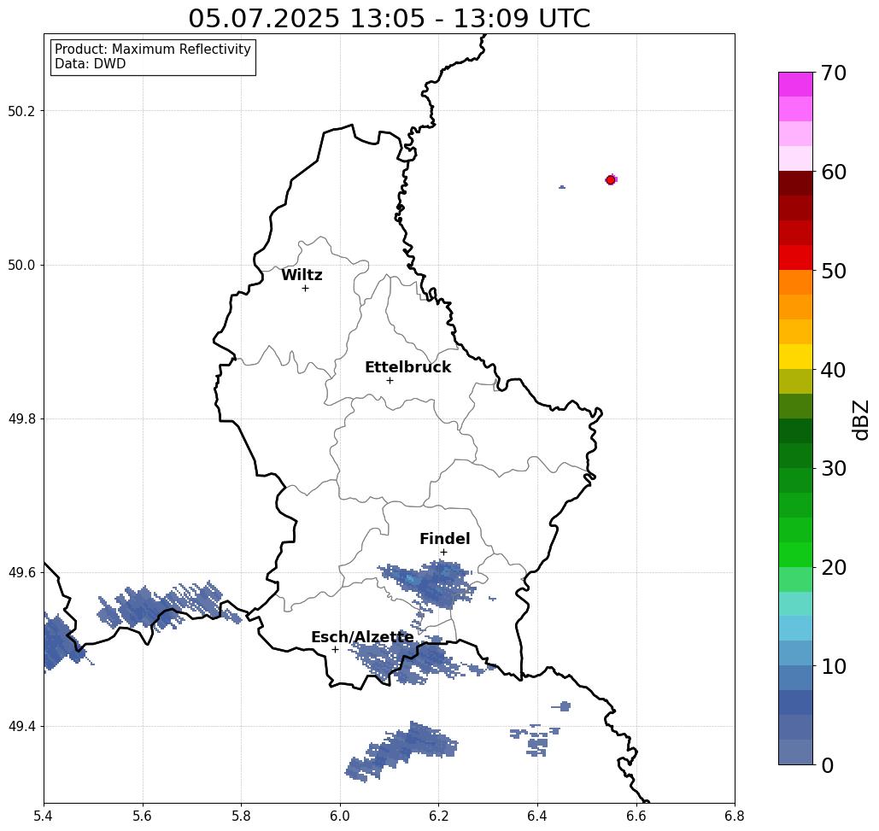Click the latitude tick label '49.8'

(21, 418)
